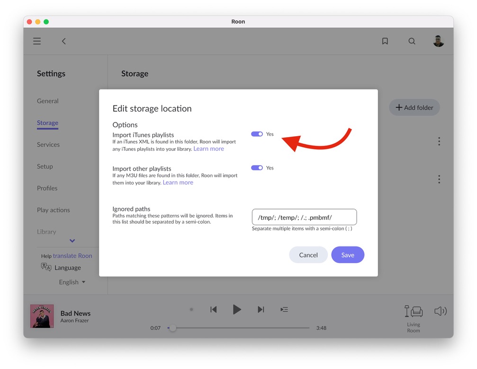The image size is (477, 369).
Task: Click the playback progress slider knob
Action: 172,328
